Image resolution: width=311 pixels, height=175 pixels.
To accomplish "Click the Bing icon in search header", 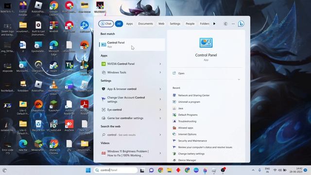I will [x=241, y=24].
